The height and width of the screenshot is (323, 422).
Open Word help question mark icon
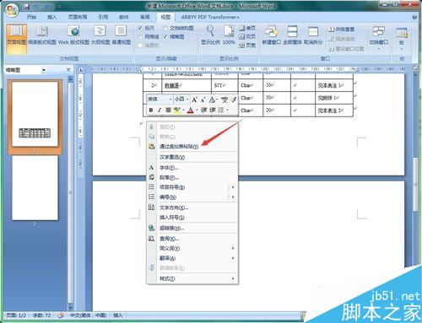[414, 17]
